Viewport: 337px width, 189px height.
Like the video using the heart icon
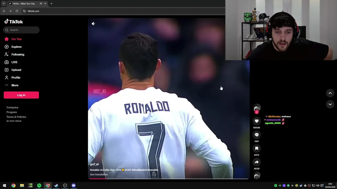[x=257, y=121]
